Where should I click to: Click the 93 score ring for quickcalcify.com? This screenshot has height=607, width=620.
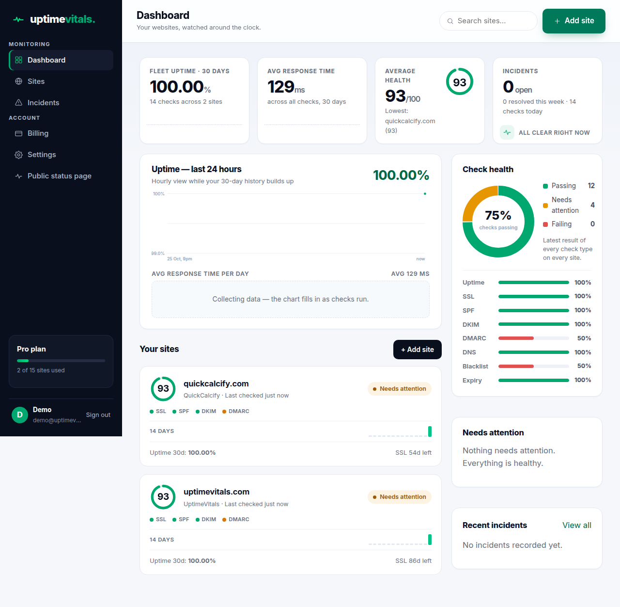pyautogui.click(x=163, y=389)
